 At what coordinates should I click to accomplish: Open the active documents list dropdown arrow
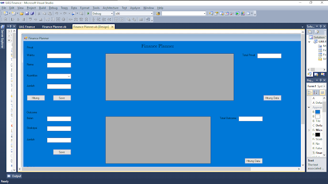[x=302, y=27]
